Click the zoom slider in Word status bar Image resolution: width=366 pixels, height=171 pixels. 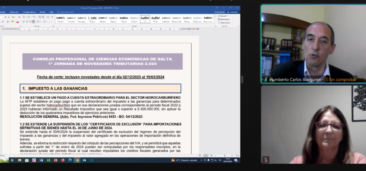[x=224, y=156]
